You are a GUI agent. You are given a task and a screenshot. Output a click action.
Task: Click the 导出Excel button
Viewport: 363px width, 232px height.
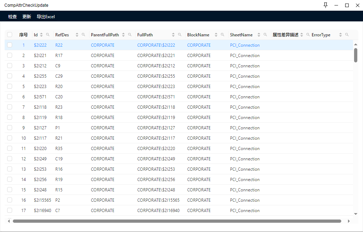[x=46, y=17]
